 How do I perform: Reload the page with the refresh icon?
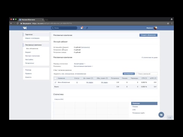[18, 24]
